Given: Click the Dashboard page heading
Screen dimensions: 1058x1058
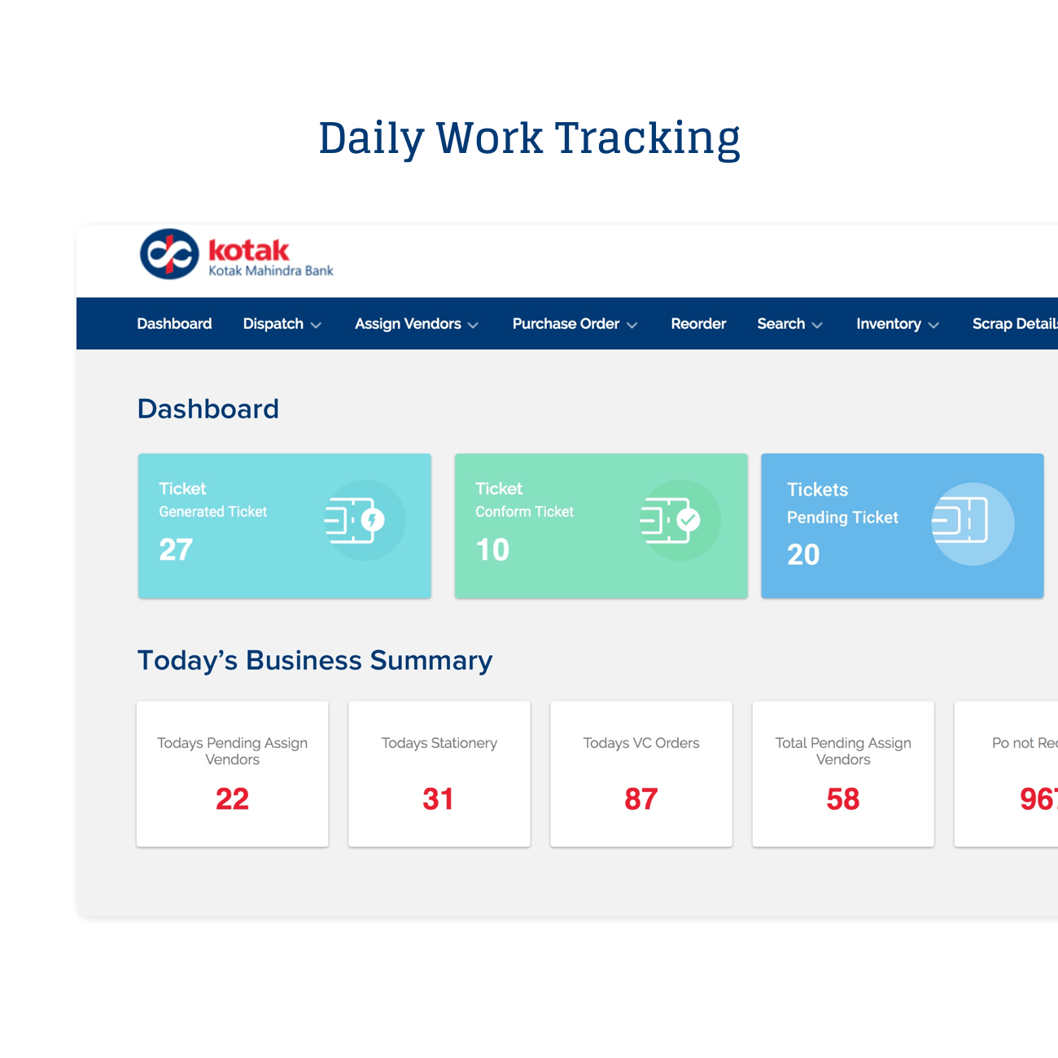Looking at the screenshot, I should point(208,409).
